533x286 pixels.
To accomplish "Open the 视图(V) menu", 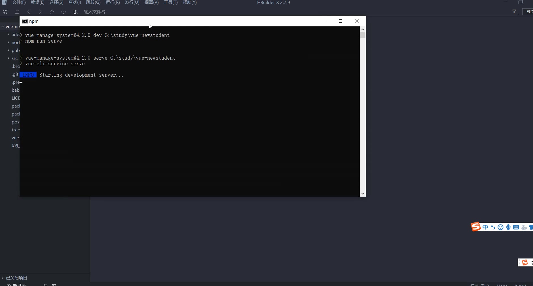I will pos(151,2).
